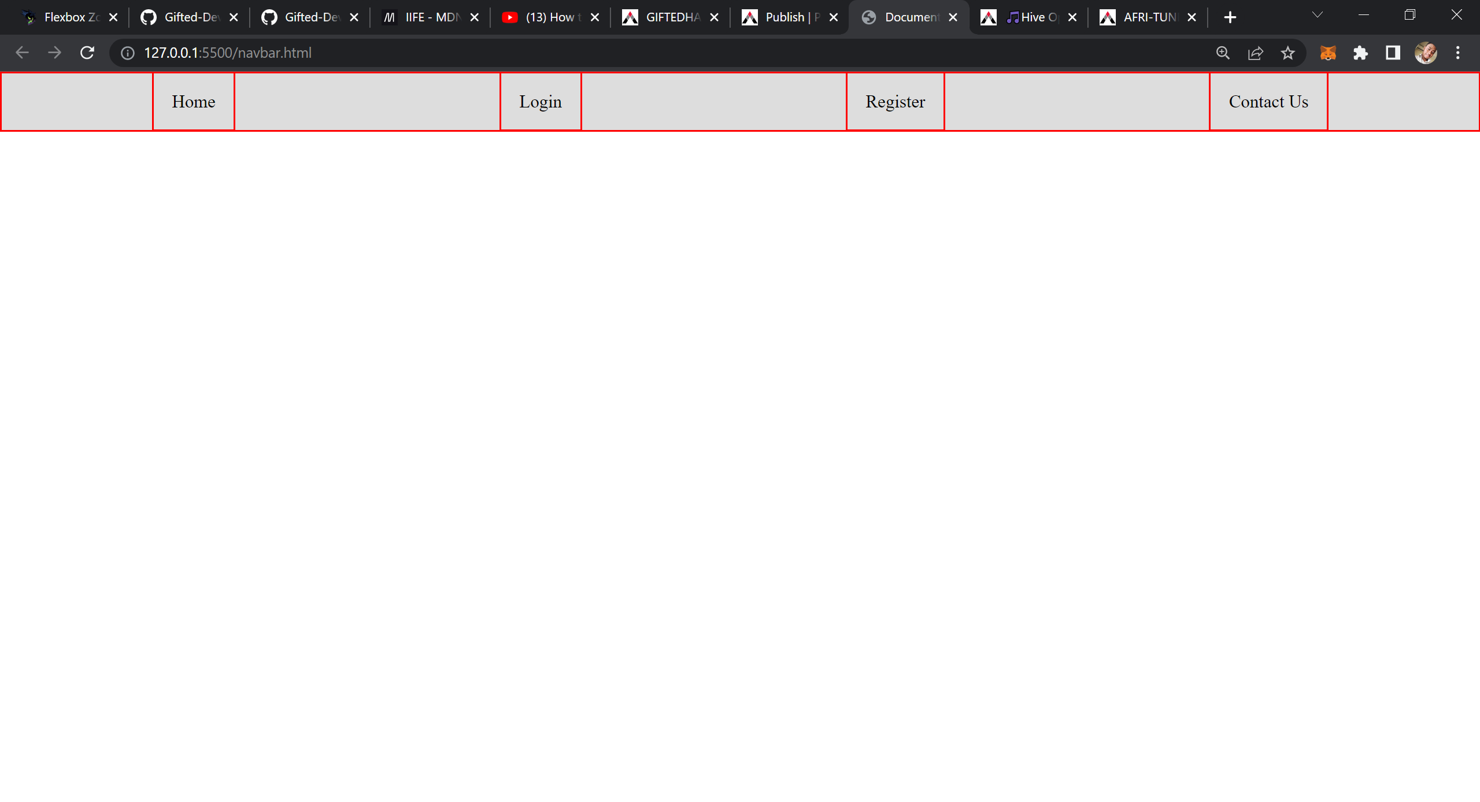
Task: Open the profile avatar menu
Action: 1426,53
